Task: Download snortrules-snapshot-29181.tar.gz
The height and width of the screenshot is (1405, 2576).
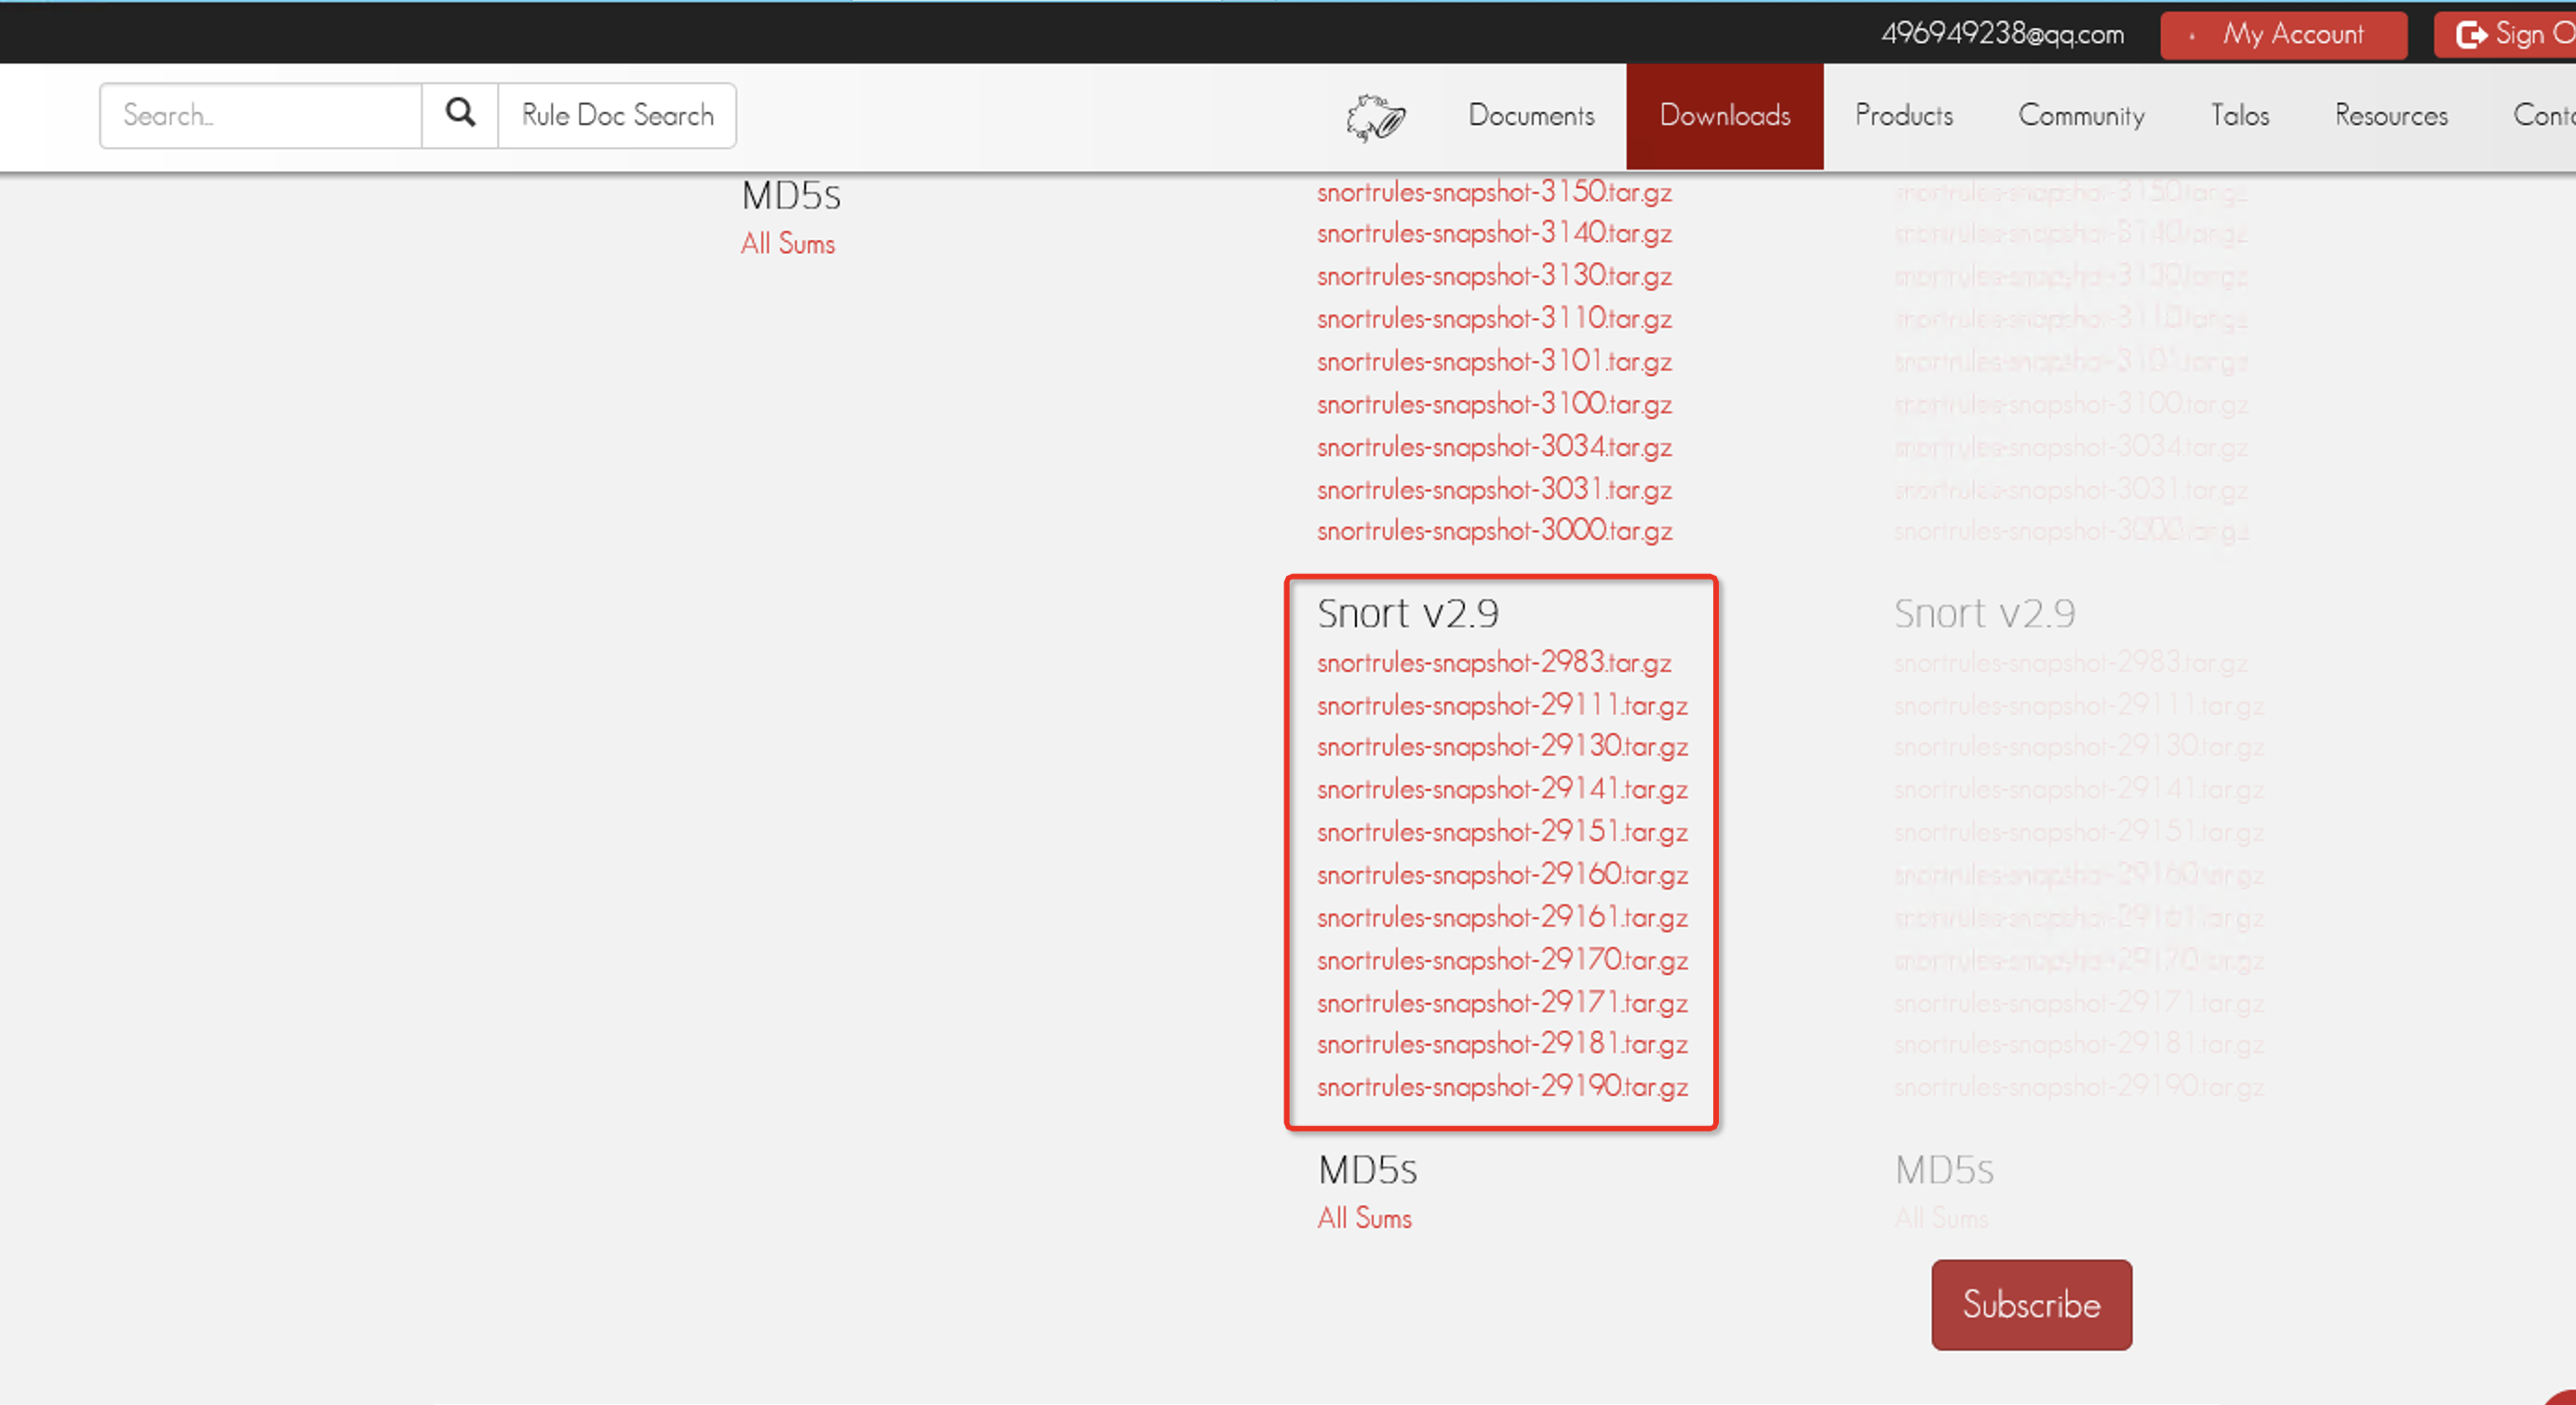Action: [1502, 1044]
